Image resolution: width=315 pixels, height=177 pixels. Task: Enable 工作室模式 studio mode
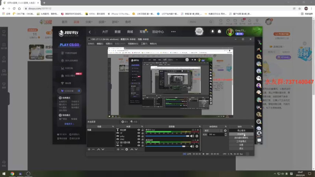(x=241, y=141)
